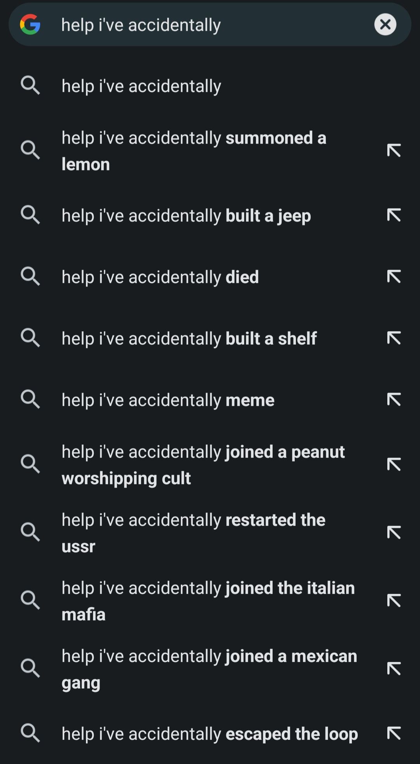Screen dimensions: 420x764
Task: Click the Google logo icon
Action: (x=30, y=25)
